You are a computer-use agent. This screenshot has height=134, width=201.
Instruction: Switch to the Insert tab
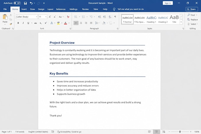click(x=24, y=9)
